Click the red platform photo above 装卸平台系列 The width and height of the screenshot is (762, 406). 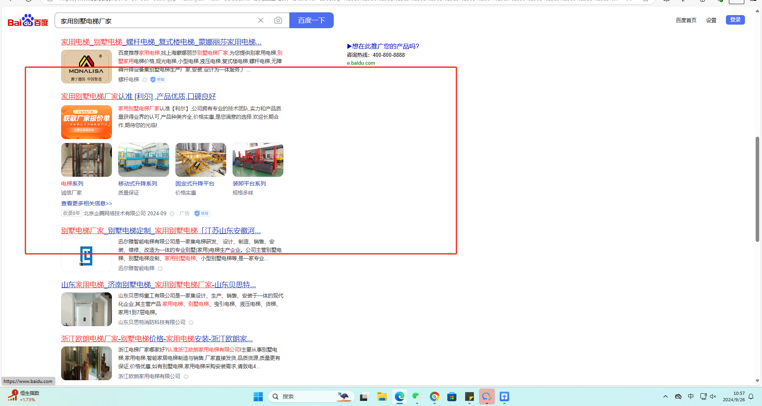(258, 160)
